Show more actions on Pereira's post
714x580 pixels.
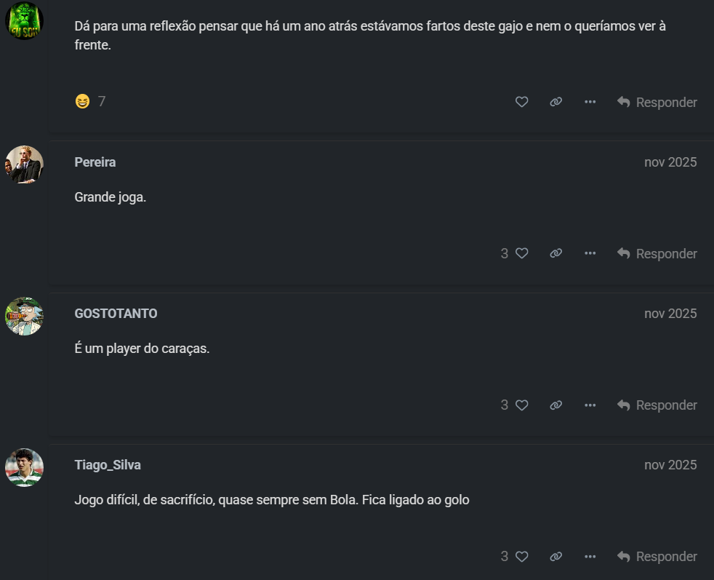coord(590,253)
